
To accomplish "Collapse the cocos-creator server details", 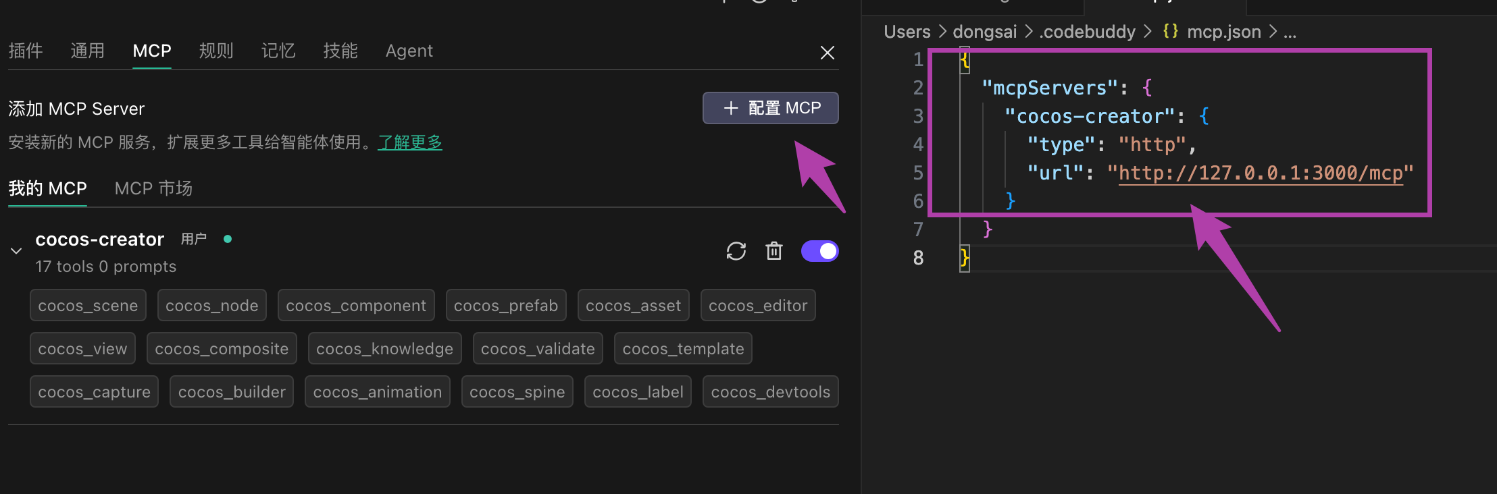I will [16, 251].
